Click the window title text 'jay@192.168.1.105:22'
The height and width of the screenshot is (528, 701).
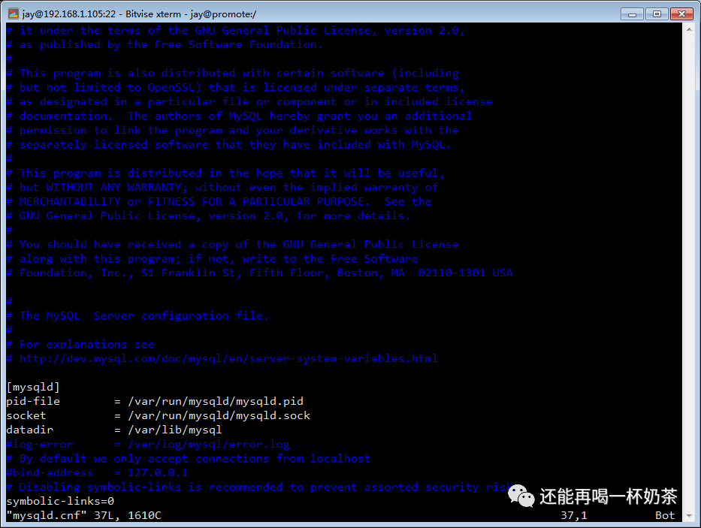coord(69,14)
